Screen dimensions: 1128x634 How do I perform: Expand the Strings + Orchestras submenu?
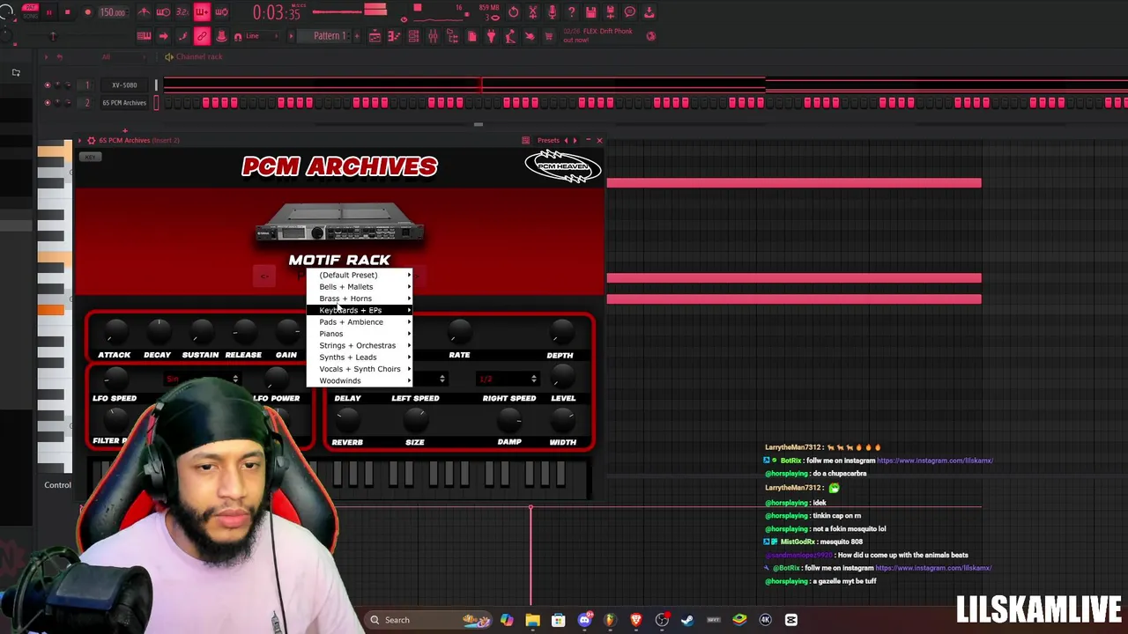coord(360,345)
